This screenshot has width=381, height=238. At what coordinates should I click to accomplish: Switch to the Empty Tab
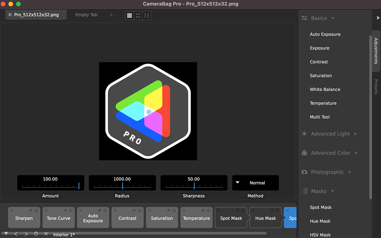tap(86, 15)
